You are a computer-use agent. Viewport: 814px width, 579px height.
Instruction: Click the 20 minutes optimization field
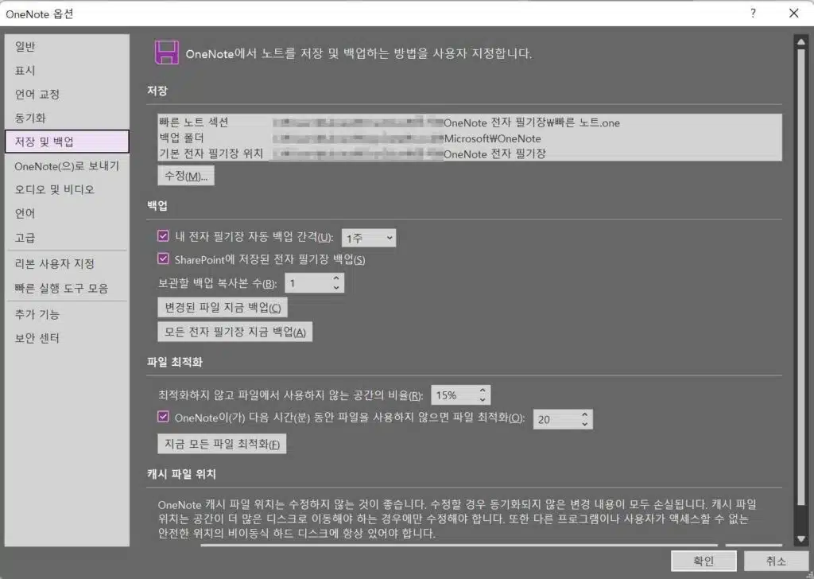point(556,420)
